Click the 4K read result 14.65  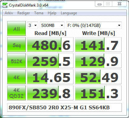[50, 77]
